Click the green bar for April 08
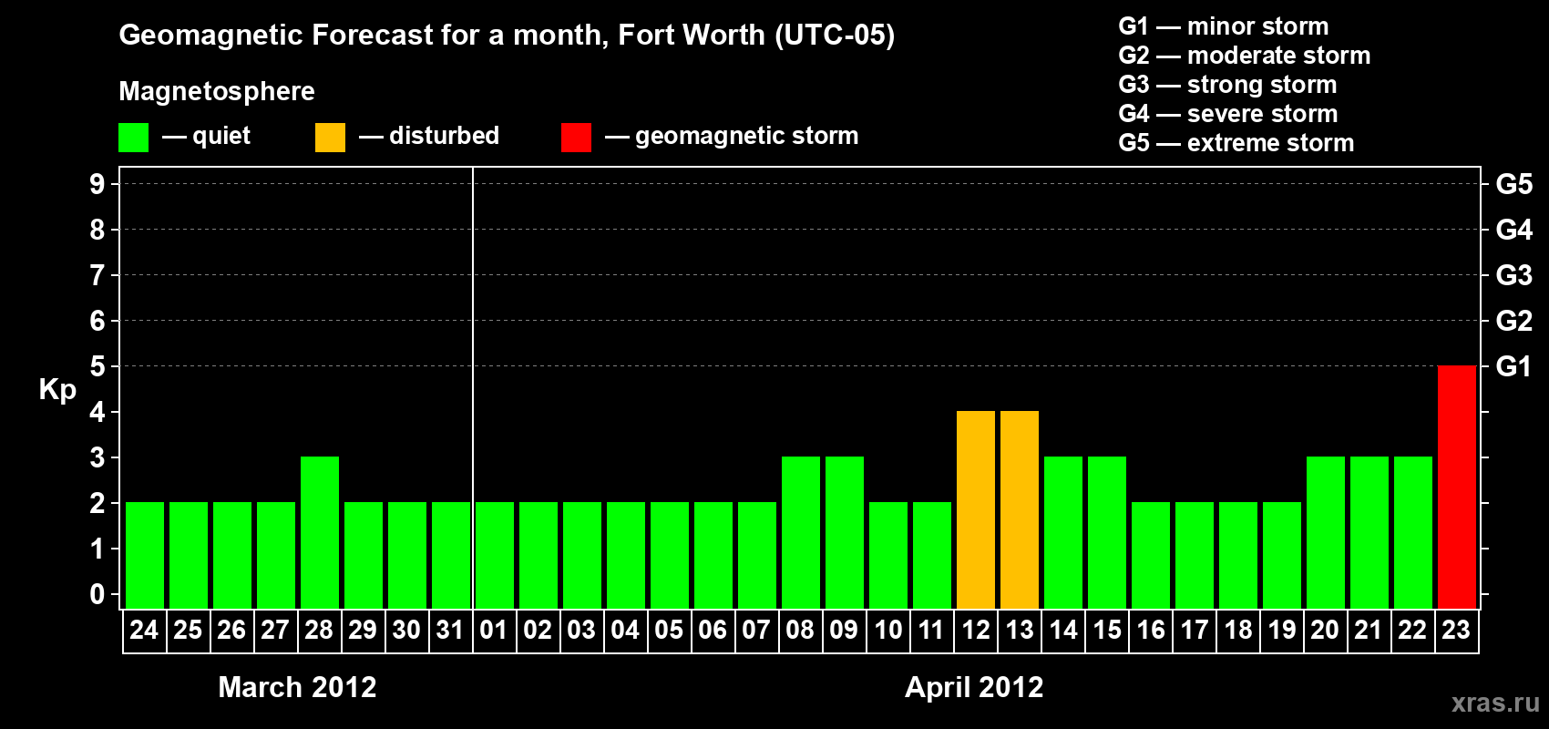The height and width of the screenshot is (729, 1549). pos(801,532)
